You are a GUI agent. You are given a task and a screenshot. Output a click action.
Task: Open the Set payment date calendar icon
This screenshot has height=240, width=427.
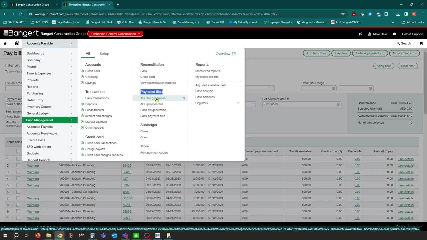pyautogui.click(x=338, y=104)
